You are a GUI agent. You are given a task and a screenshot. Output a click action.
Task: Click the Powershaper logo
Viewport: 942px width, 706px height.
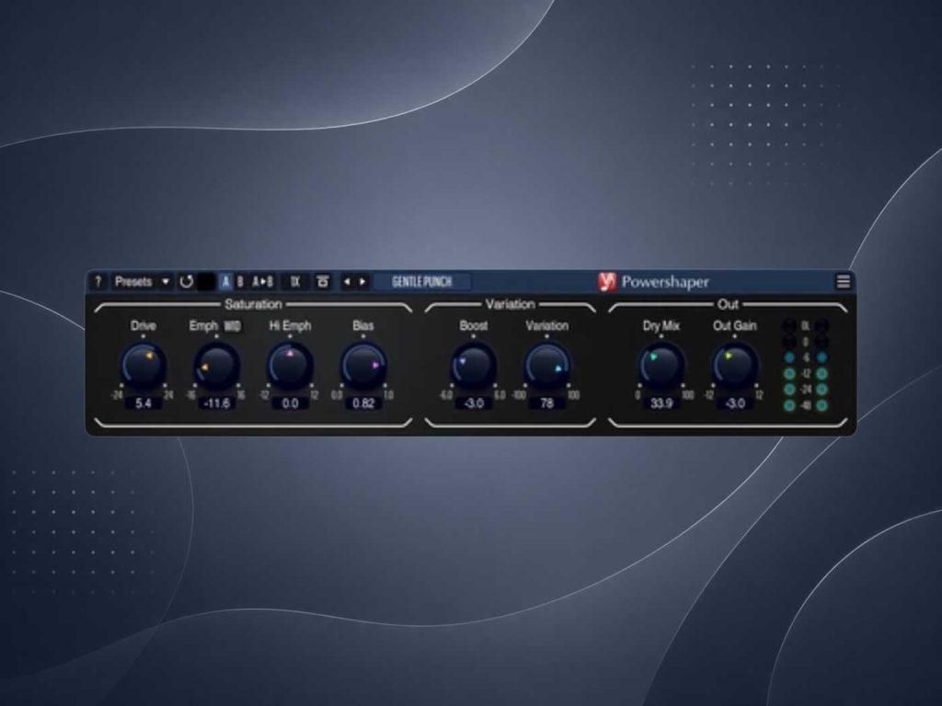point(654,281)
